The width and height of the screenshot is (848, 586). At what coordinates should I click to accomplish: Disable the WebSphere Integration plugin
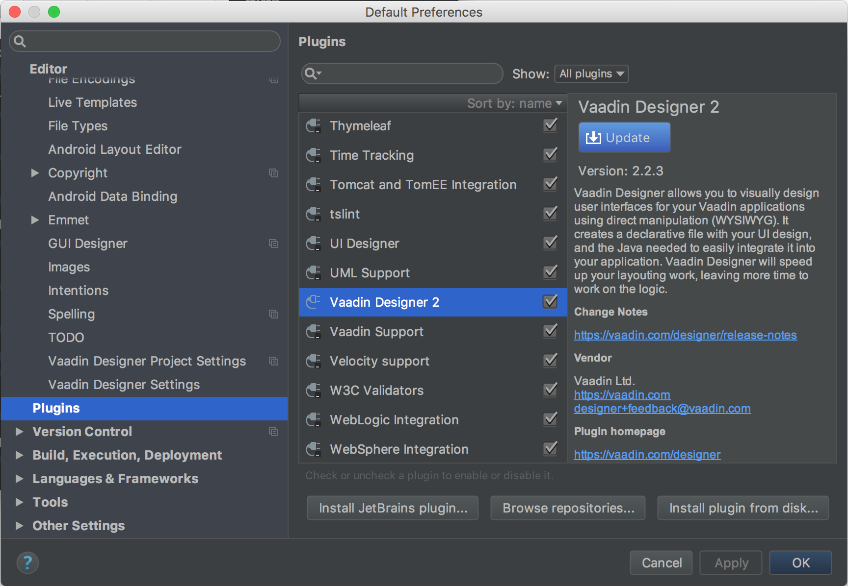(550, 449)
